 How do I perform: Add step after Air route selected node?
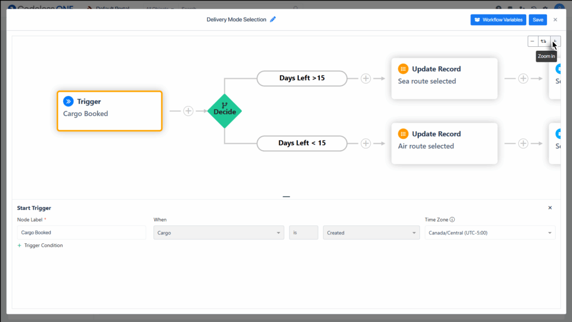tap(523, 143)
